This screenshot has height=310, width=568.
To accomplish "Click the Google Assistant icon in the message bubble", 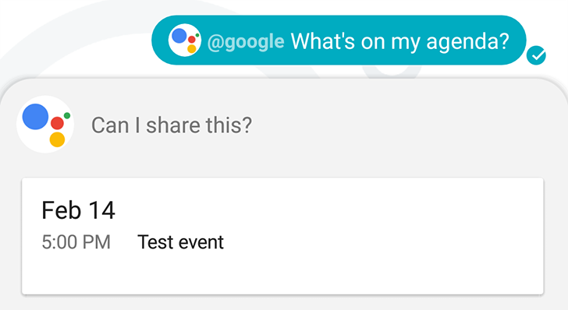I will pyautogui.click(x=185, y=41).
